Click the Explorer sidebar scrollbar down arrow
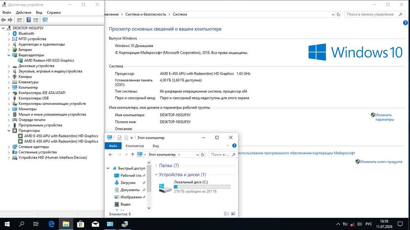Screen dimensions: 410x230 click(x=149, y=208)
